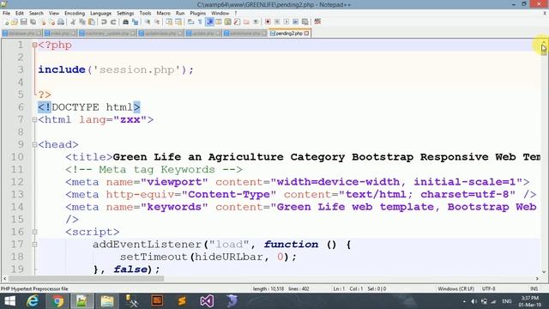Click the horizontal scrollbar thumb

(86, 278)
